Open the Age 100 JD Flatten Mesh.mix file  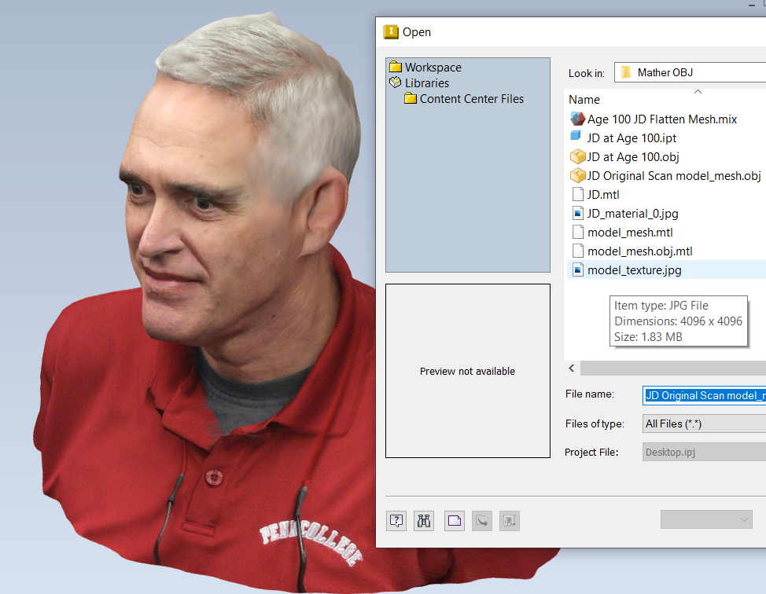pos(661,119)
